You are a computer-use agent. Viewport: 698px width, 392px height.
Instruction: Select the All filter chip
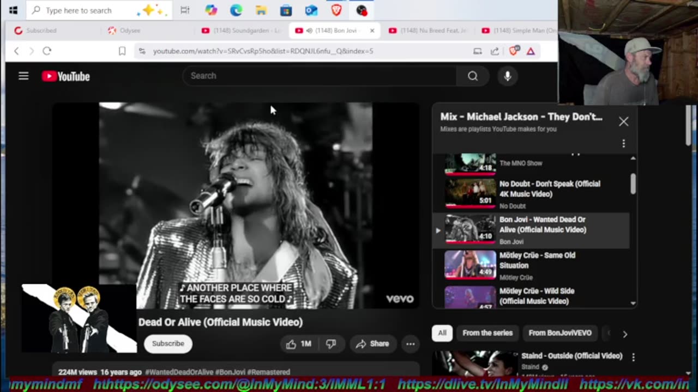442,333
